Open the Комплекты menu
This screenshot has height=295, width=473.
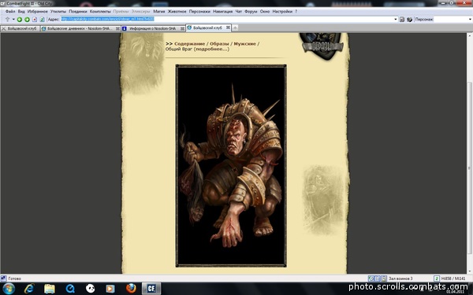click(100, 12)
